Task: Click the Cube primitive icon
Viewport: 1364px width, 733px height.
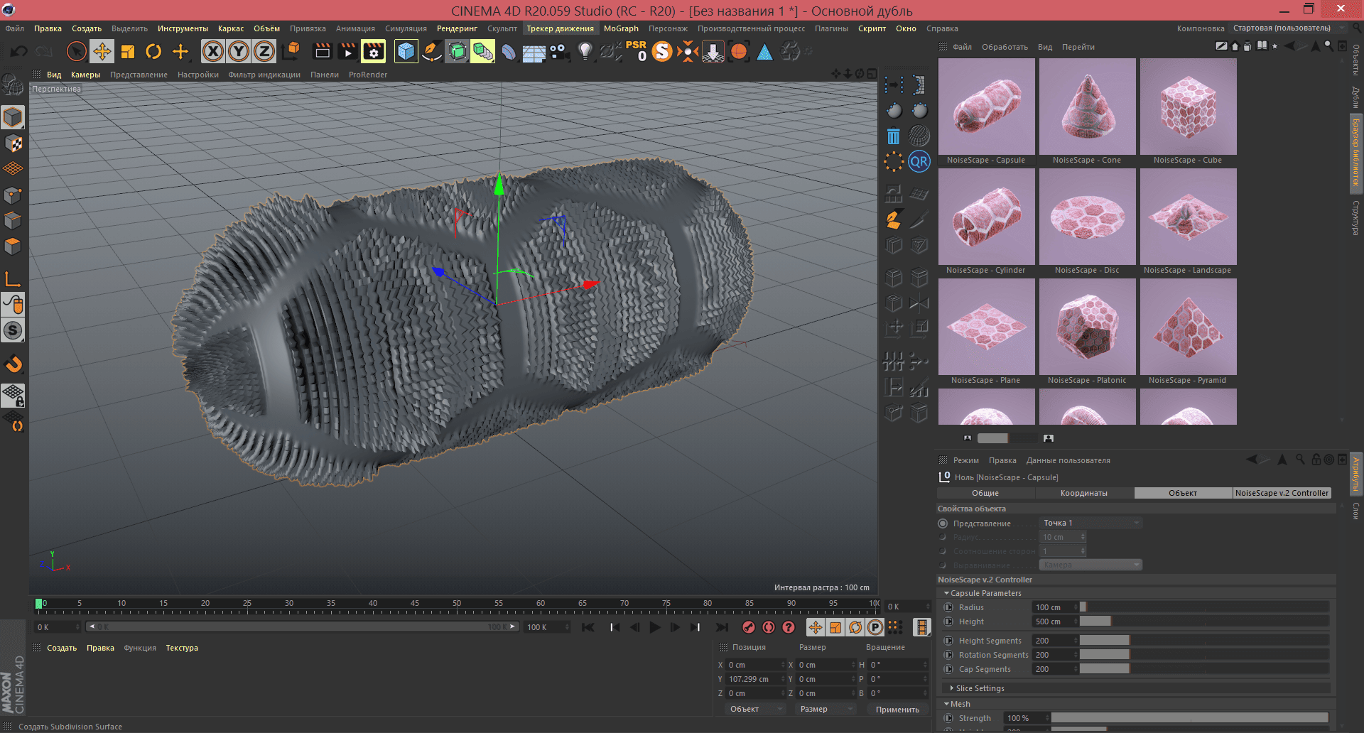Action: [406, 51]
